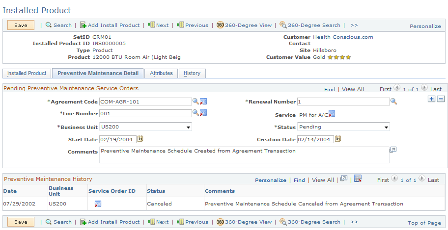The width and height of the screenshot is (448, 230).
Task: Expand top toolbar overflow arrows
Action: (354, 25)
